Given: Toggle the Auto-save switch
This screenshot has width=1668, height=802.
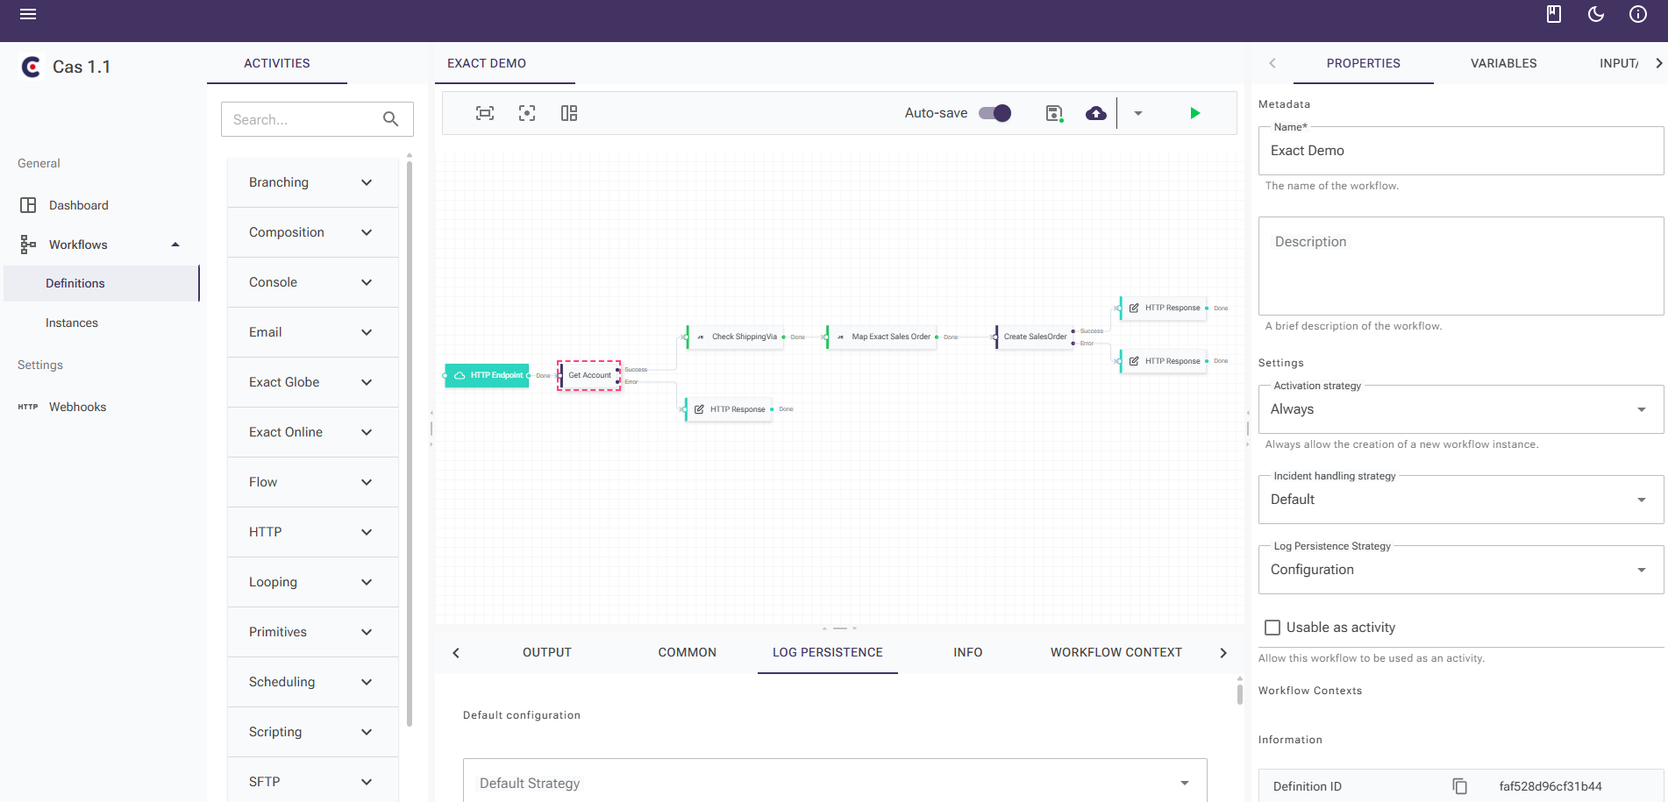Looking at the screenshot, I should coord(995,113).
